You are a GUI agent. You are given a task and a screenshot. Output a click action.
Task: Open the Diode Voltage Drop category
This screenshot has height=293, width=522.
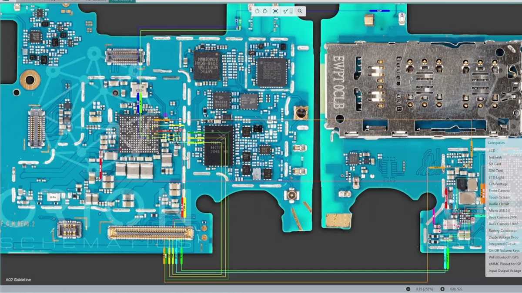pos(503,237)
